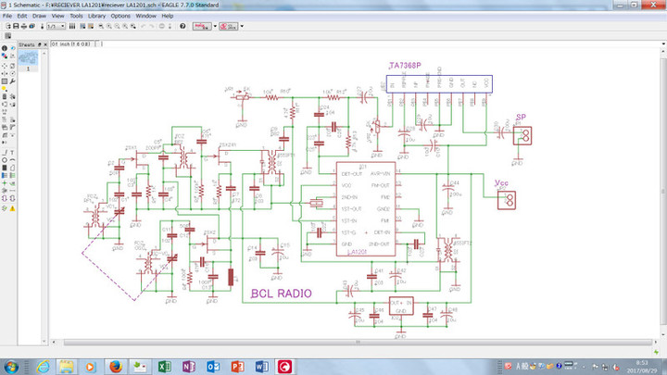Click the Windows Start button
Image resolution: width=667 pixels, height=375 pixels.
[13, 366]
